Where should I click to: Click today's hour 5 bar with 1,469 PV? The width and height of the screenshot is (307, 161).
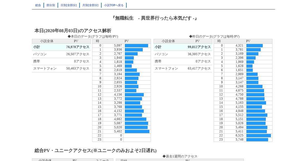128,66
